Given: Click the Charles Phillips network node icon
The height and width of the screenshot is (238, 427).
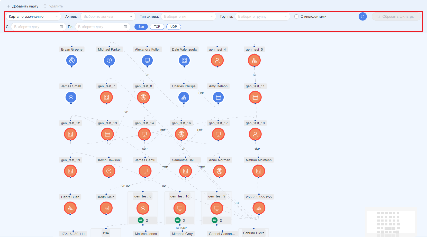Looking at the screenshot, I should pos(184,97).
